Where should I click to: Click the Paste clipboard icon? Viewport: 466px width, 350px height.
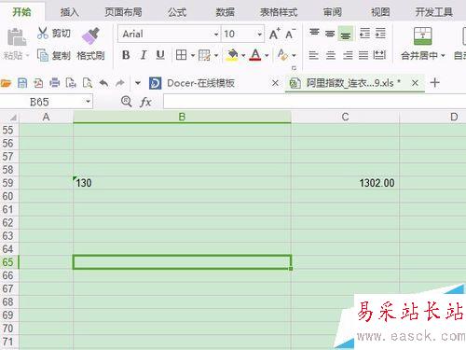point(16,36)
